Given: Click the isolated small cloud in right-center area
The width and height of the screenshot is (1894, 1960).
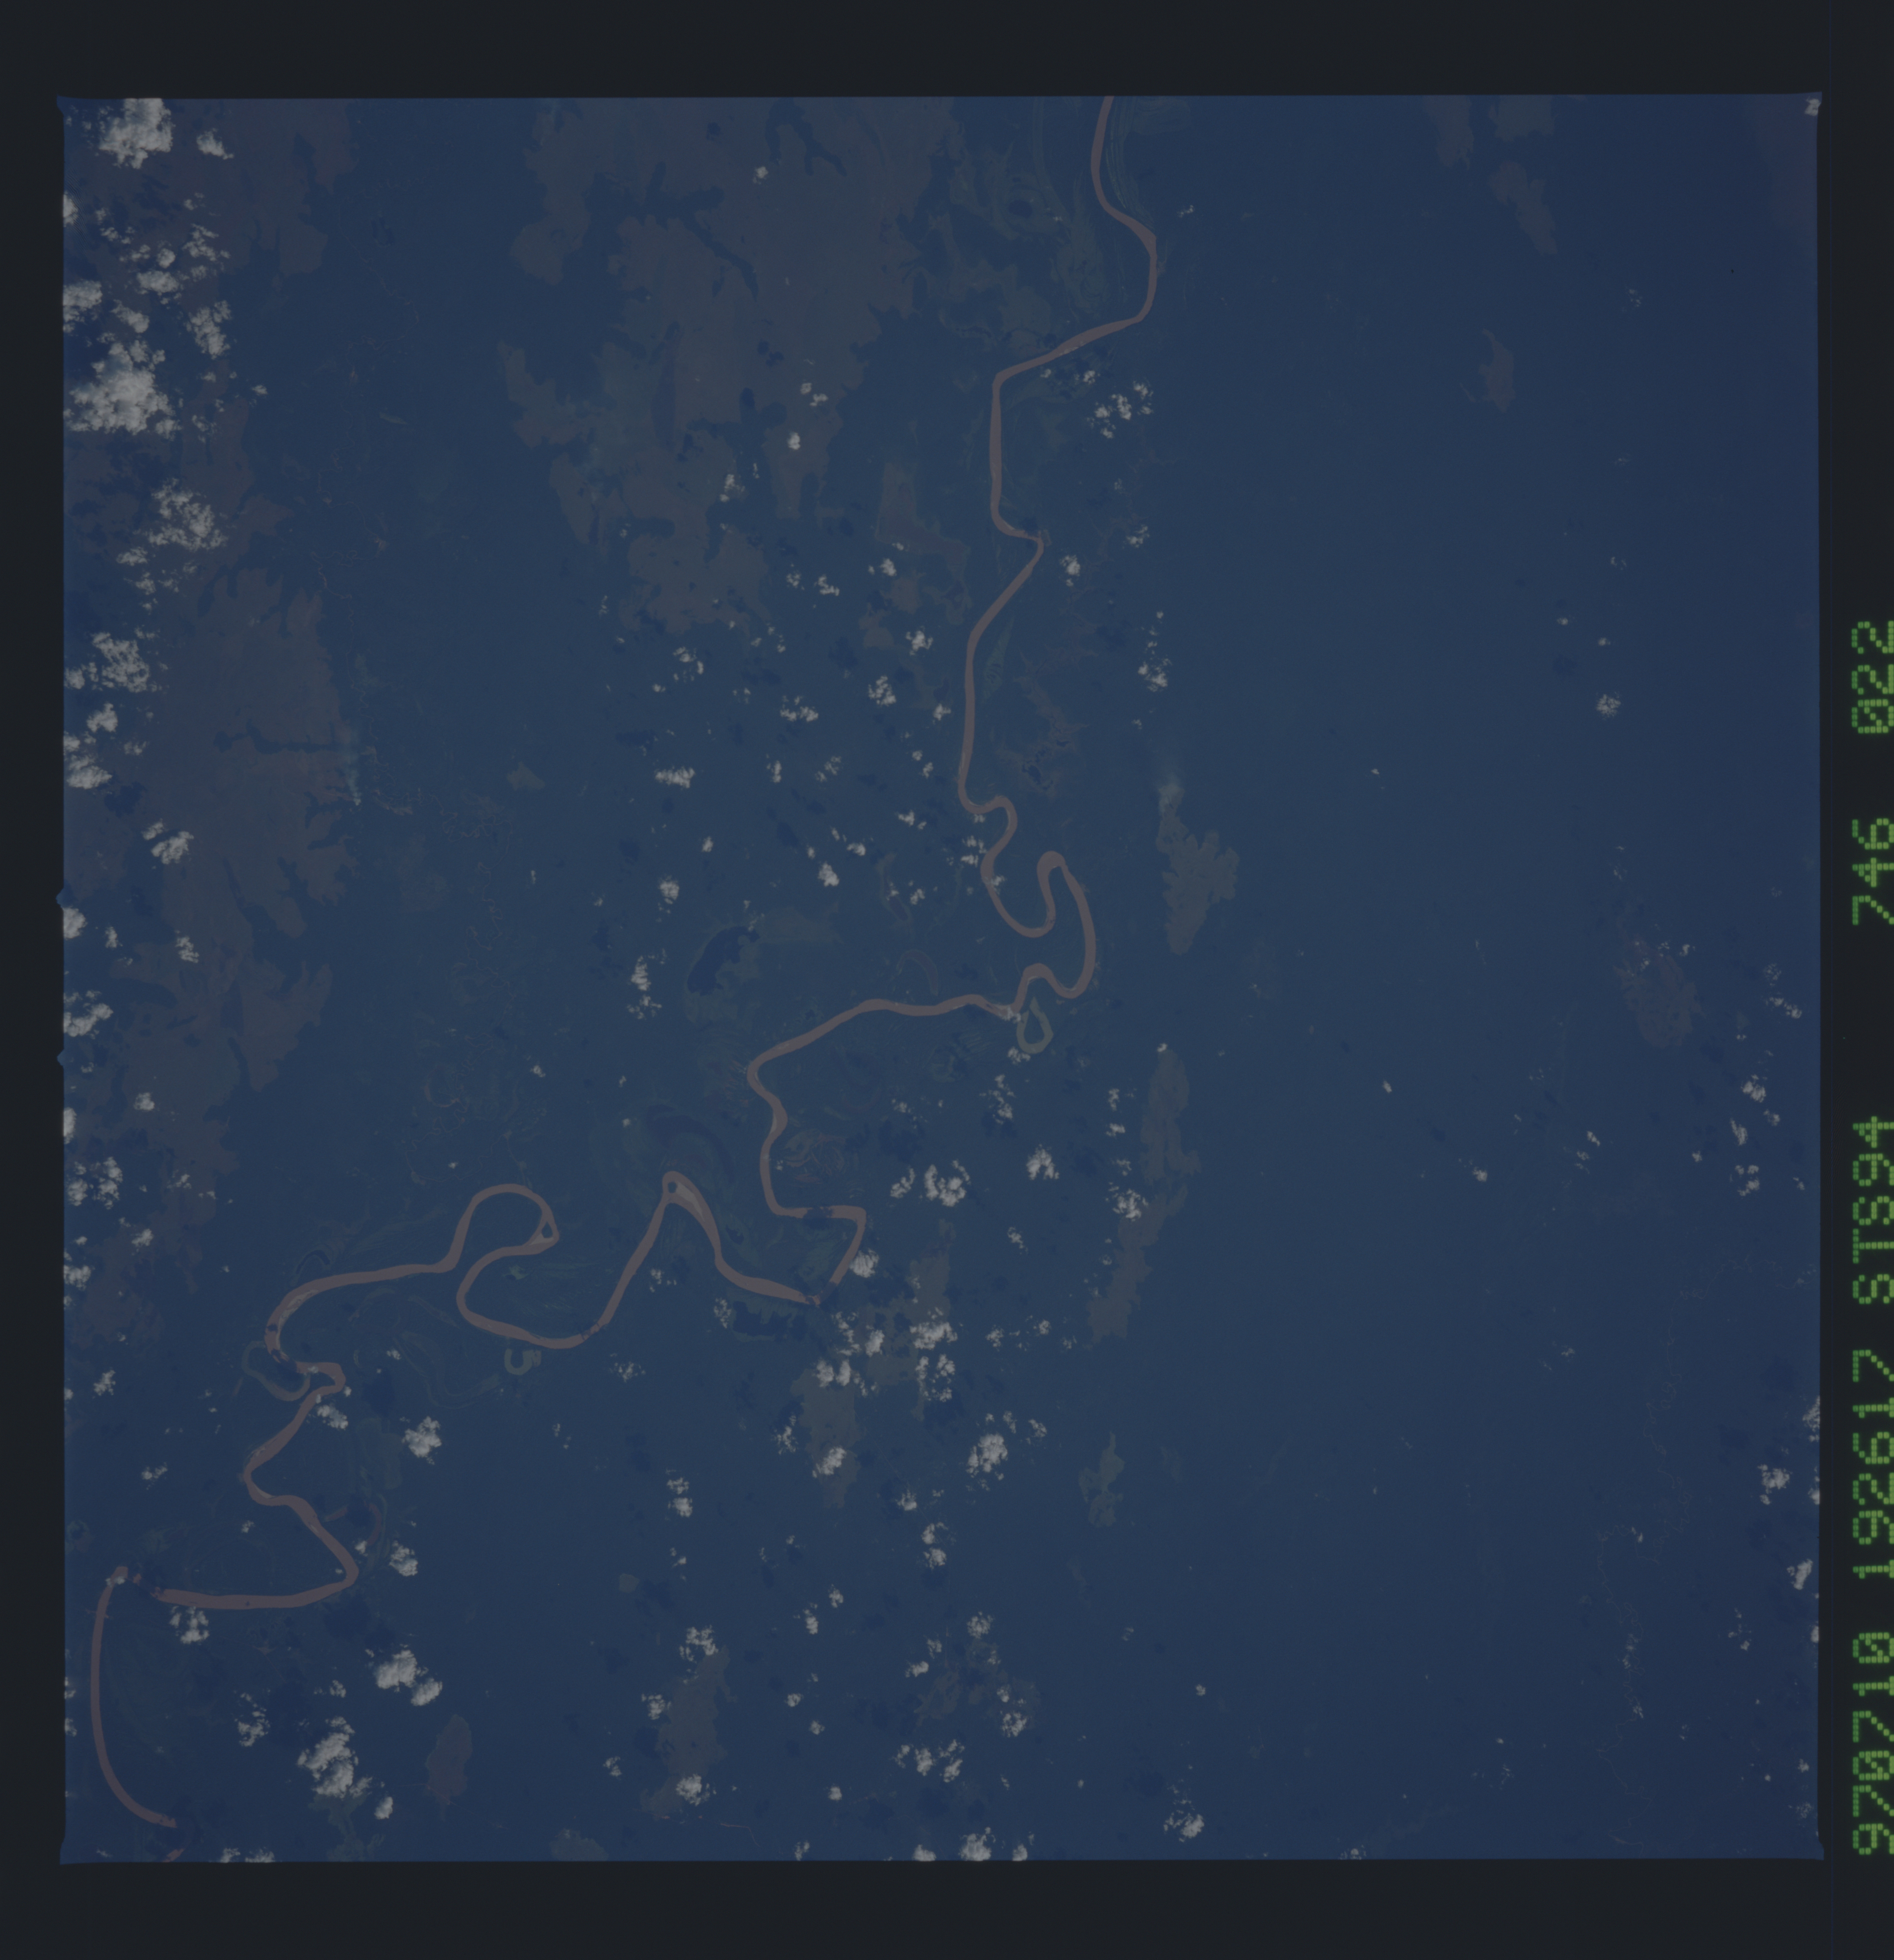Looking at the screenshot, I should pyautogui.click(x=1608, y=705).
